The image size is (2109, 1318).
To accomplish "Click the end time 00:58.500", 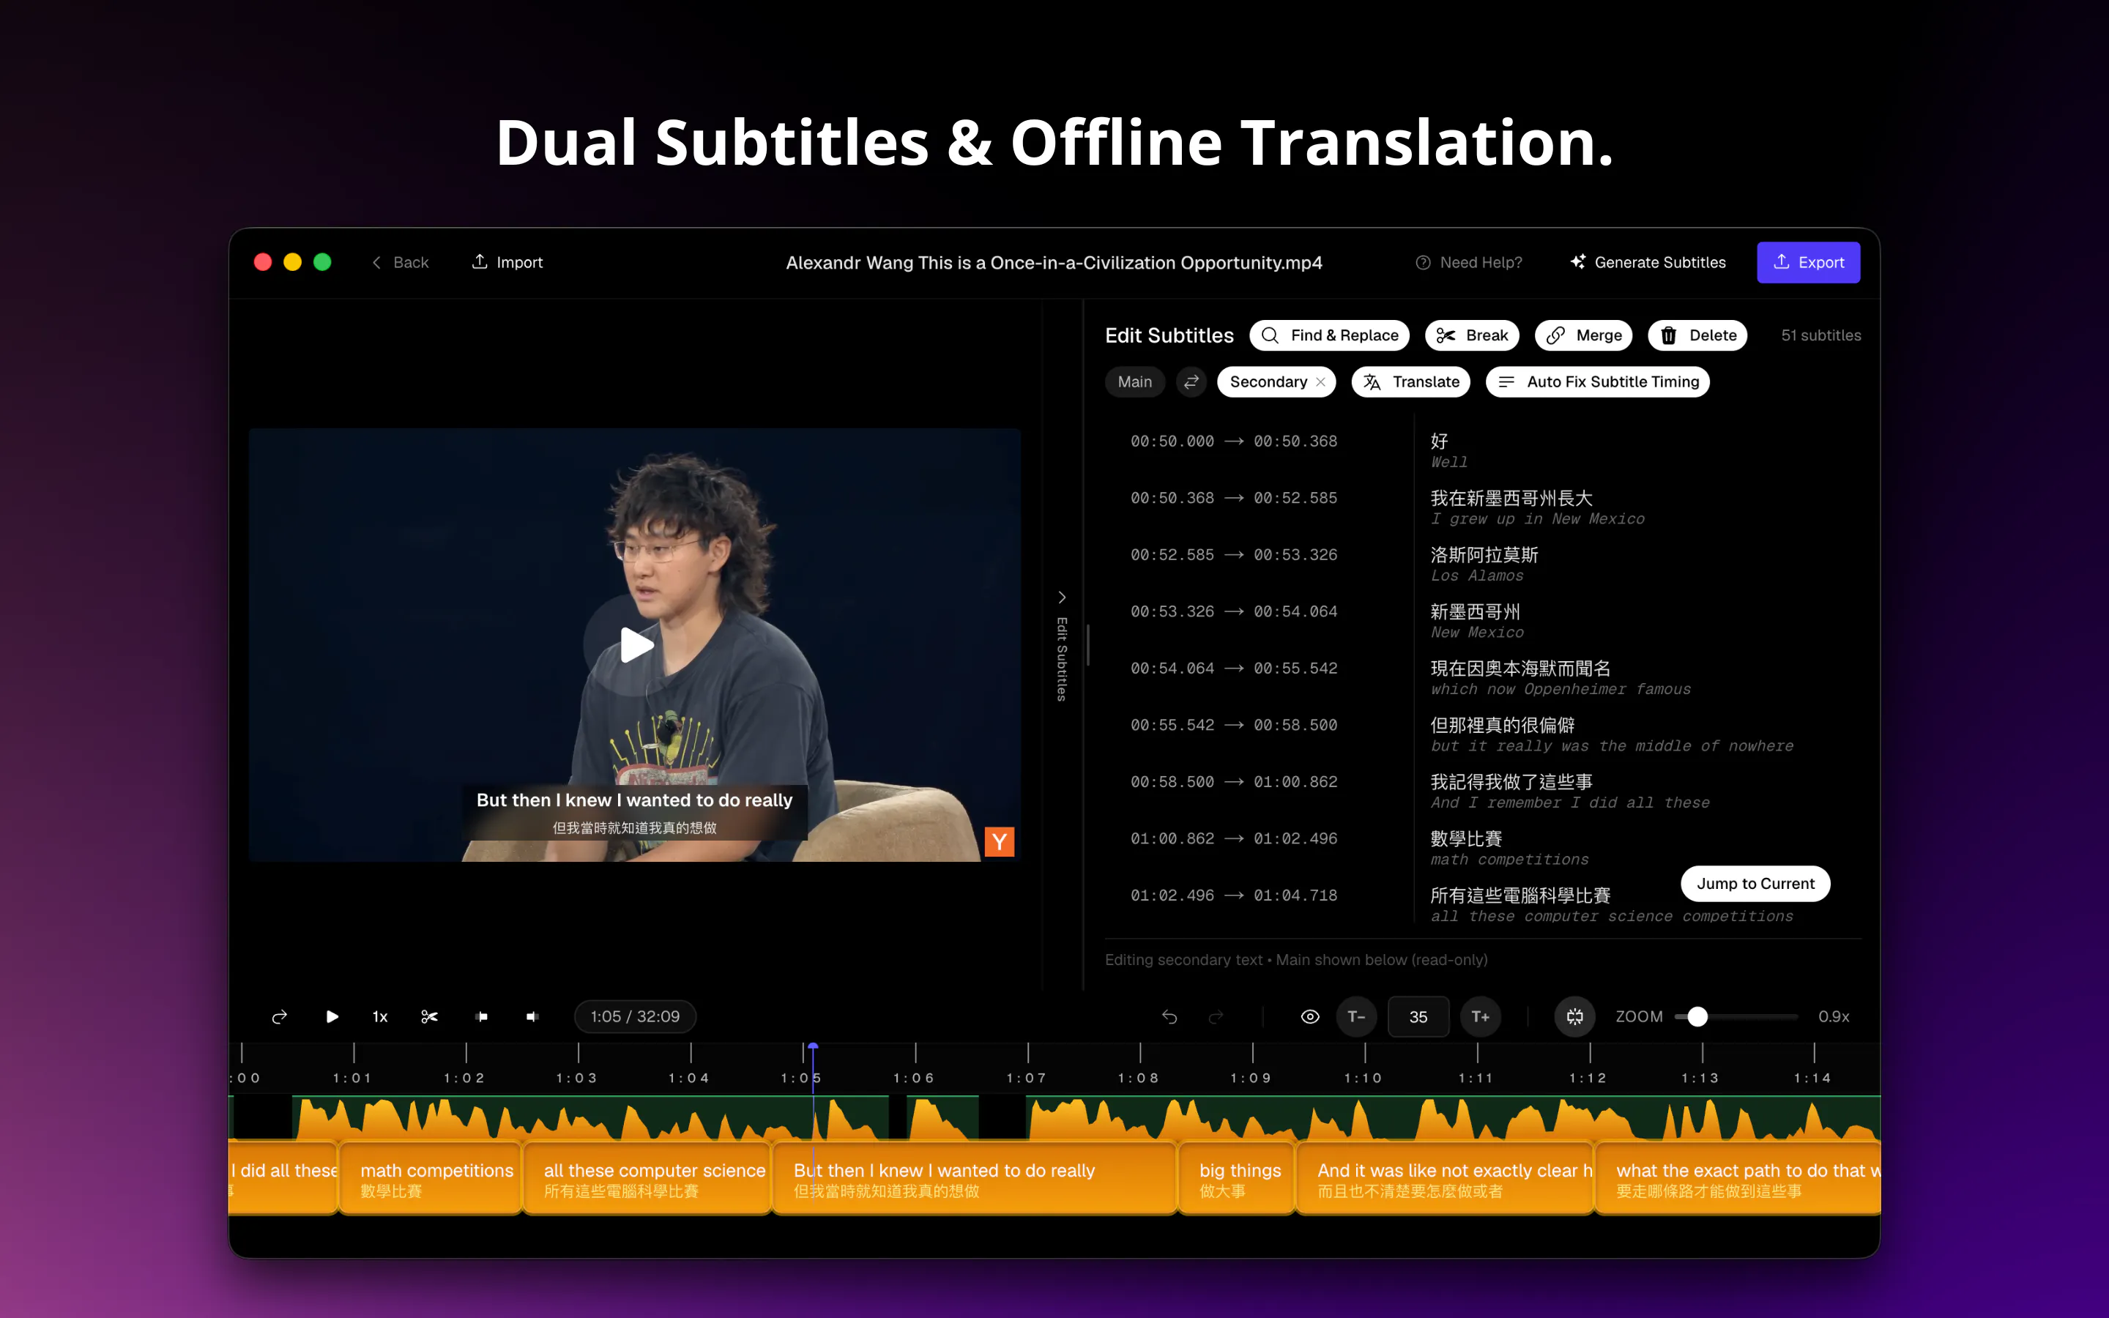I will 1295,724.
